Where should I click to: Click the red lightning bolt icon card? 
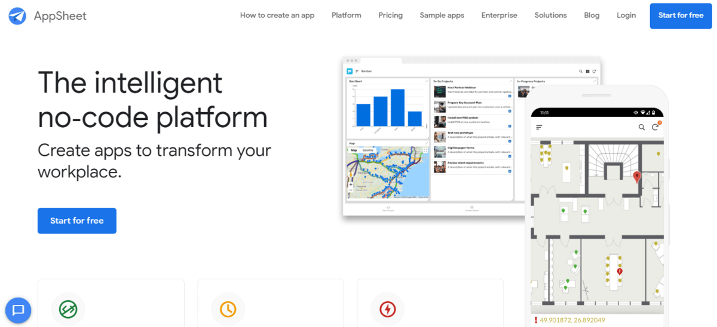point(388,309)
